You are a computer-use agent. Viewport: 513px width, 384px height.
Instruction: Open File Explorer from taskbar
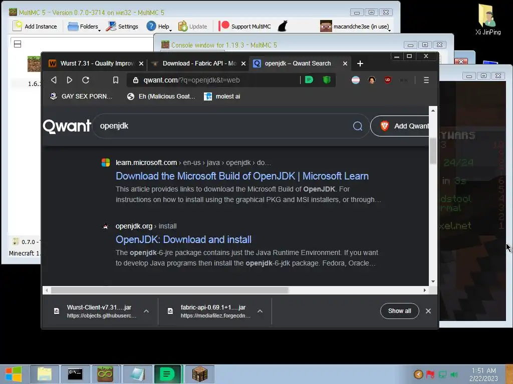[x=45, y=374]
